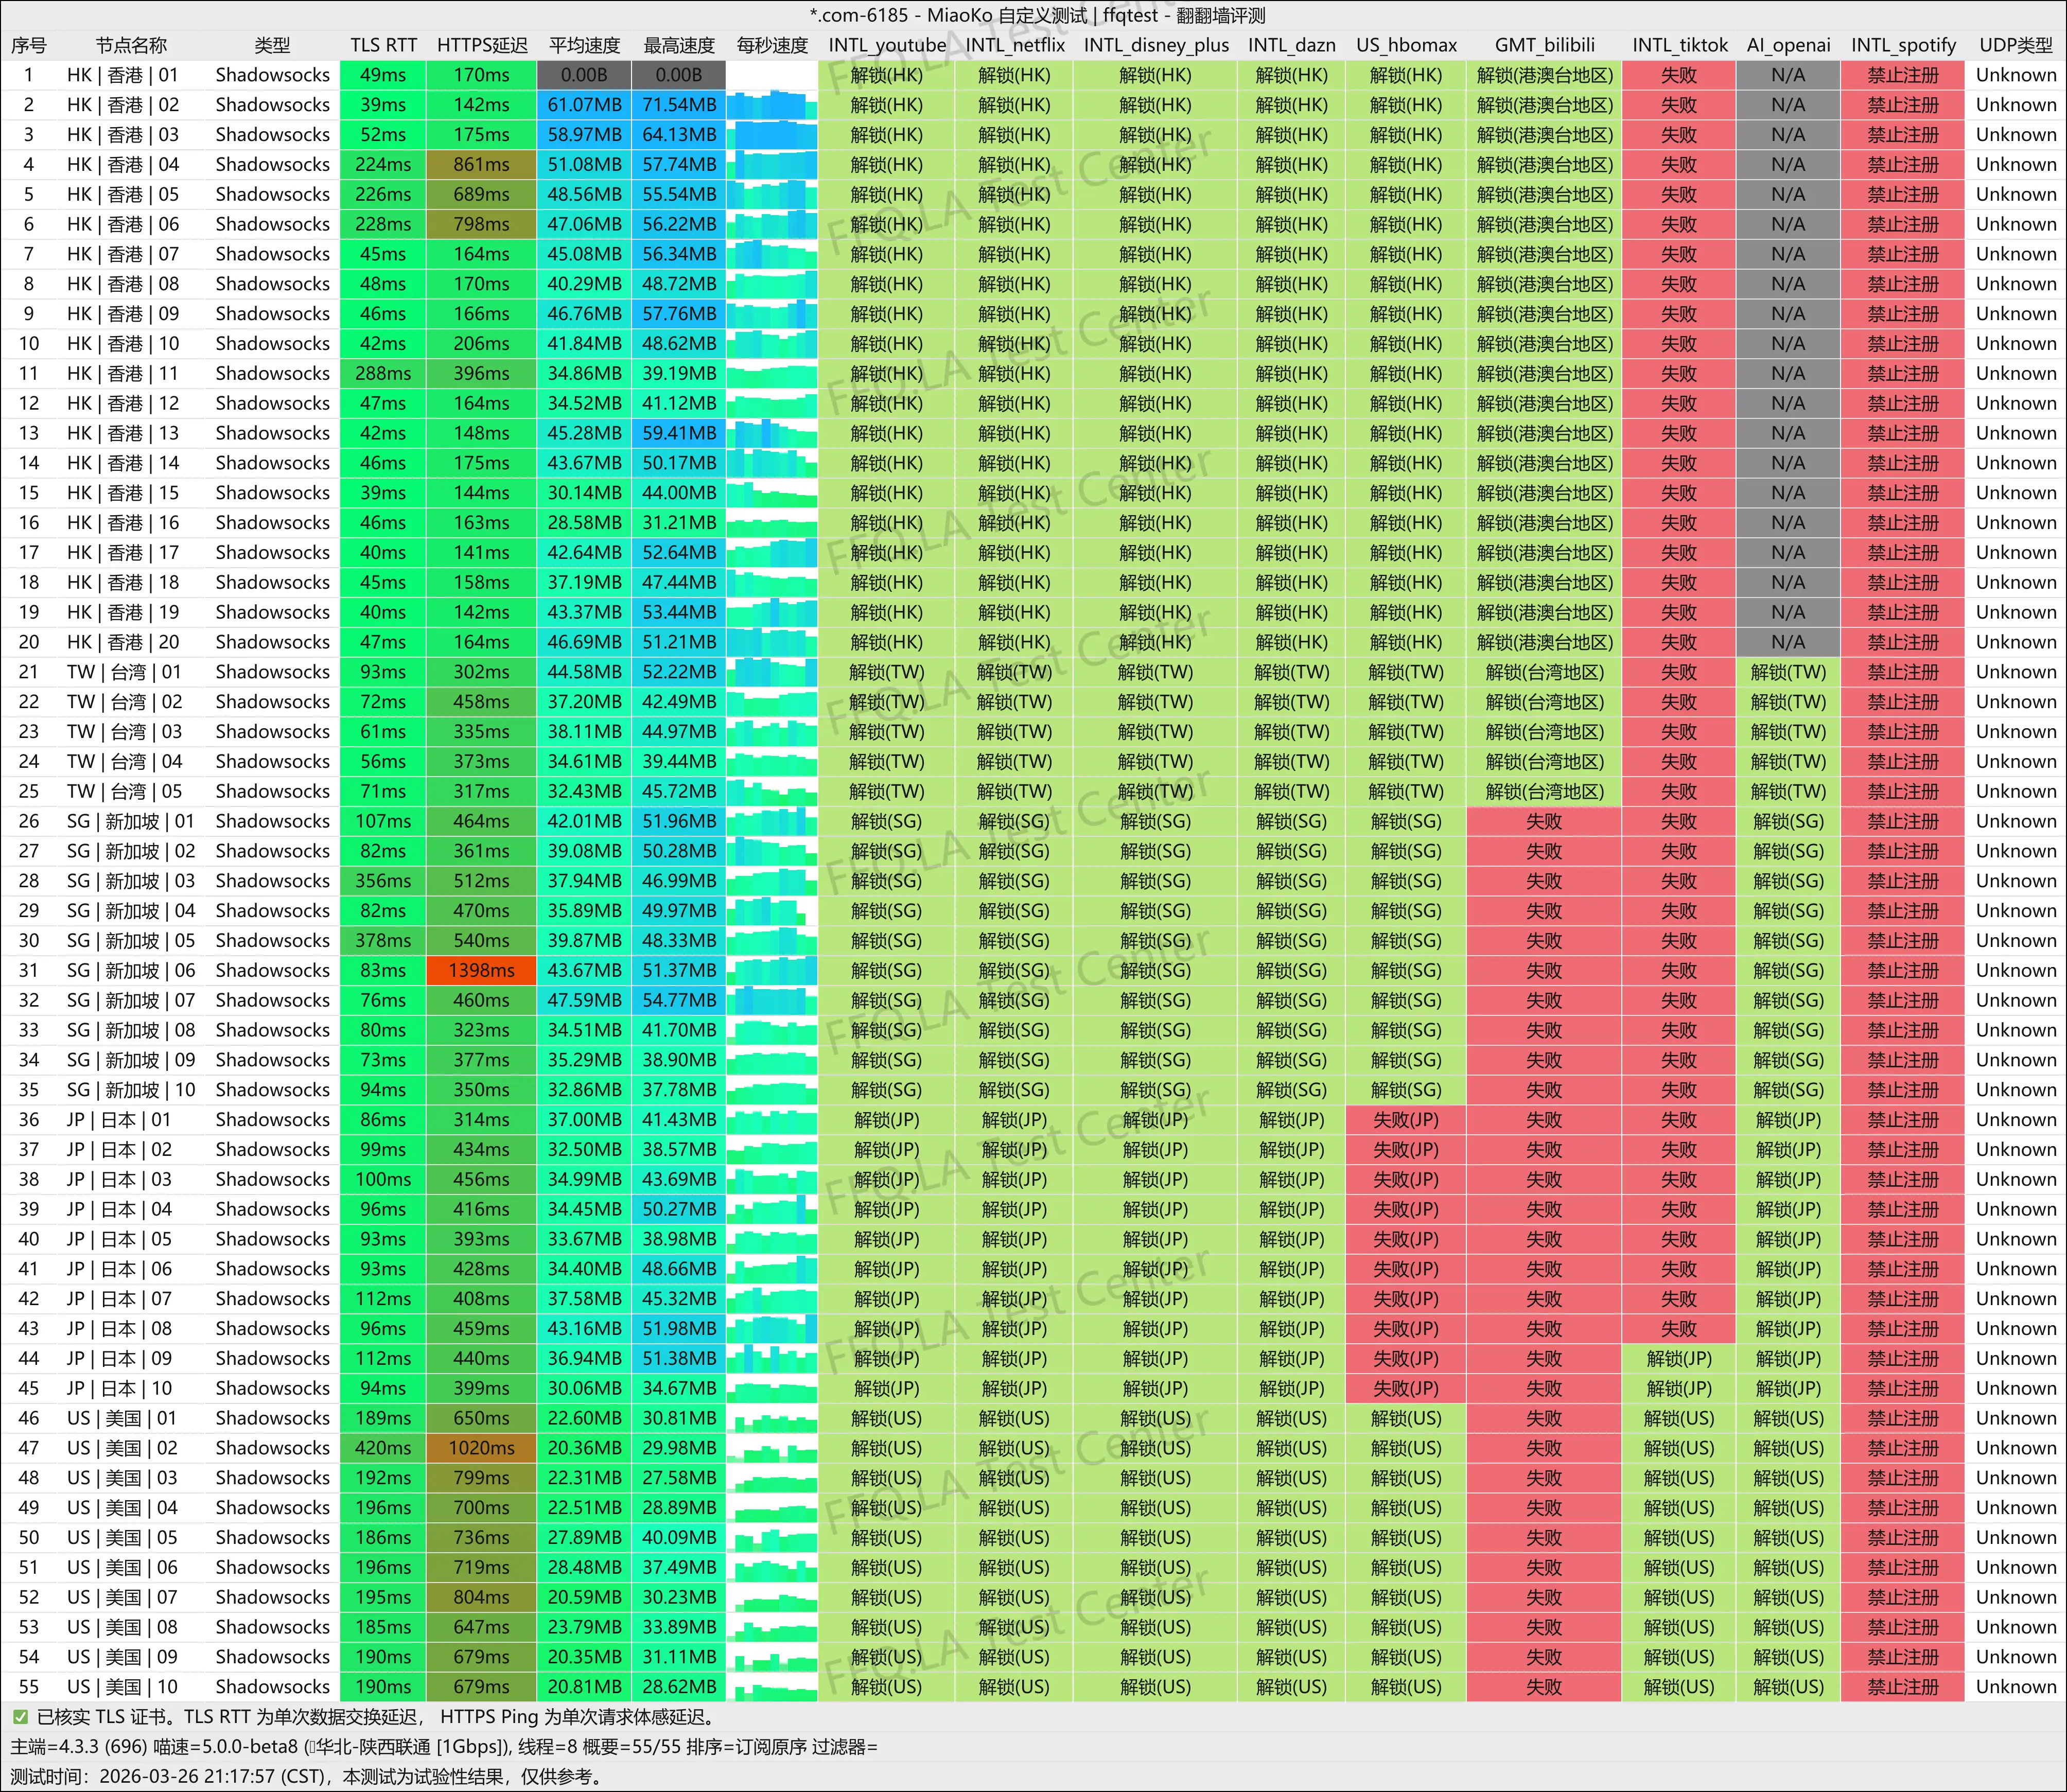Click 解锁(台湾地区) bilibili cell in row 21
The width and height of the screenshot is (2067, 1792).
coord(1544,672)
